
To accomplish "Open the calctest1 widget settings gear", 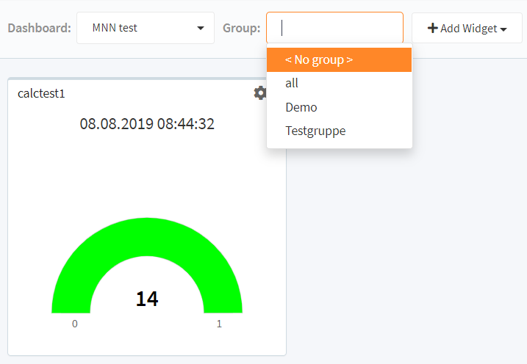I will pyautogui.click(x=259, y=93).
